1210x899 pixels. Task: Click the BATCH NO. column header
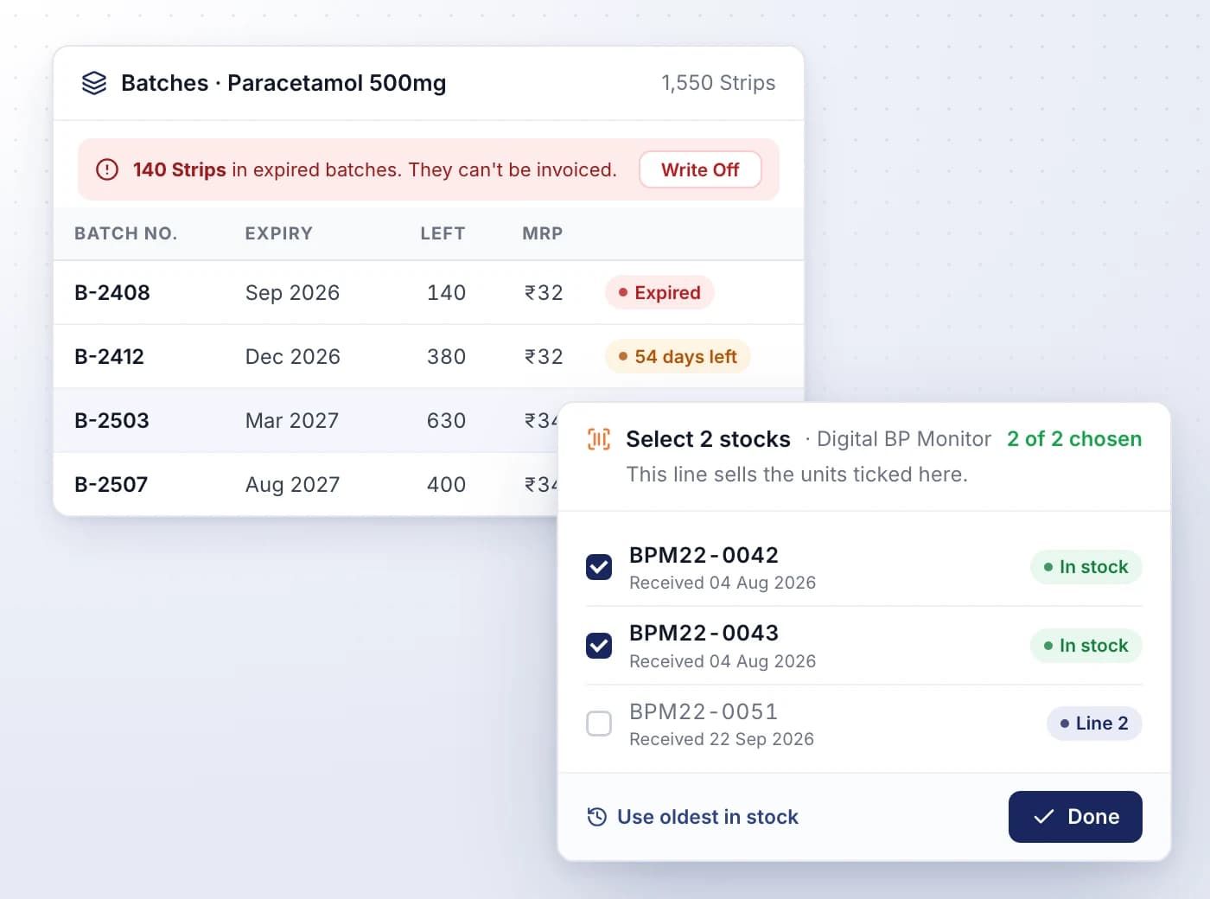pyautogui.click(x=125, y=233)
